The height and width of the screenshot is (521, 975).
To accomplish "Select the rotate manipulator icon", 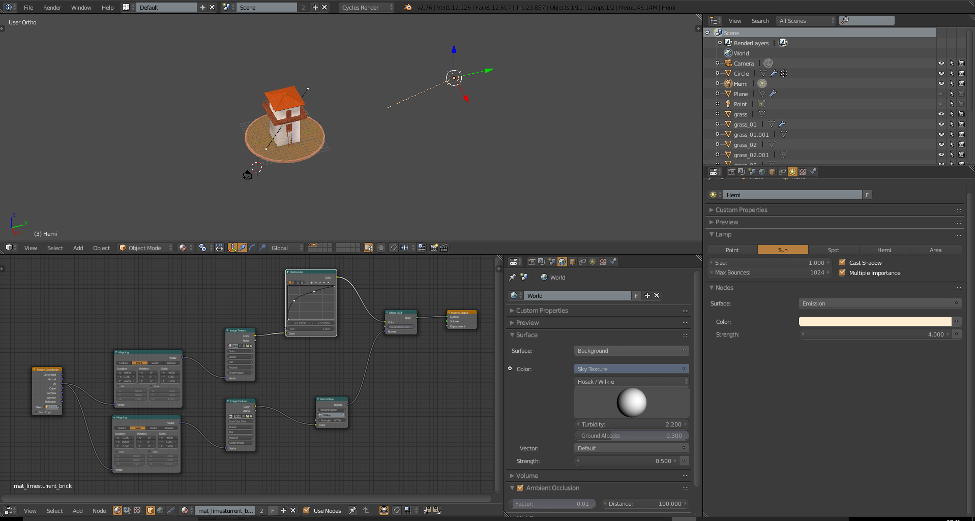I will (x=252, y=248).
